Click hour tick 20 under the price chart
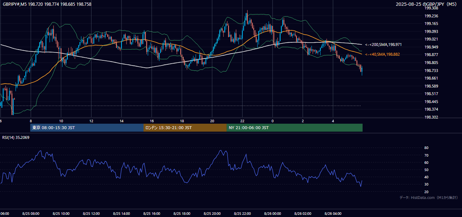Screen dimensions: 462x217 (212, 121)
